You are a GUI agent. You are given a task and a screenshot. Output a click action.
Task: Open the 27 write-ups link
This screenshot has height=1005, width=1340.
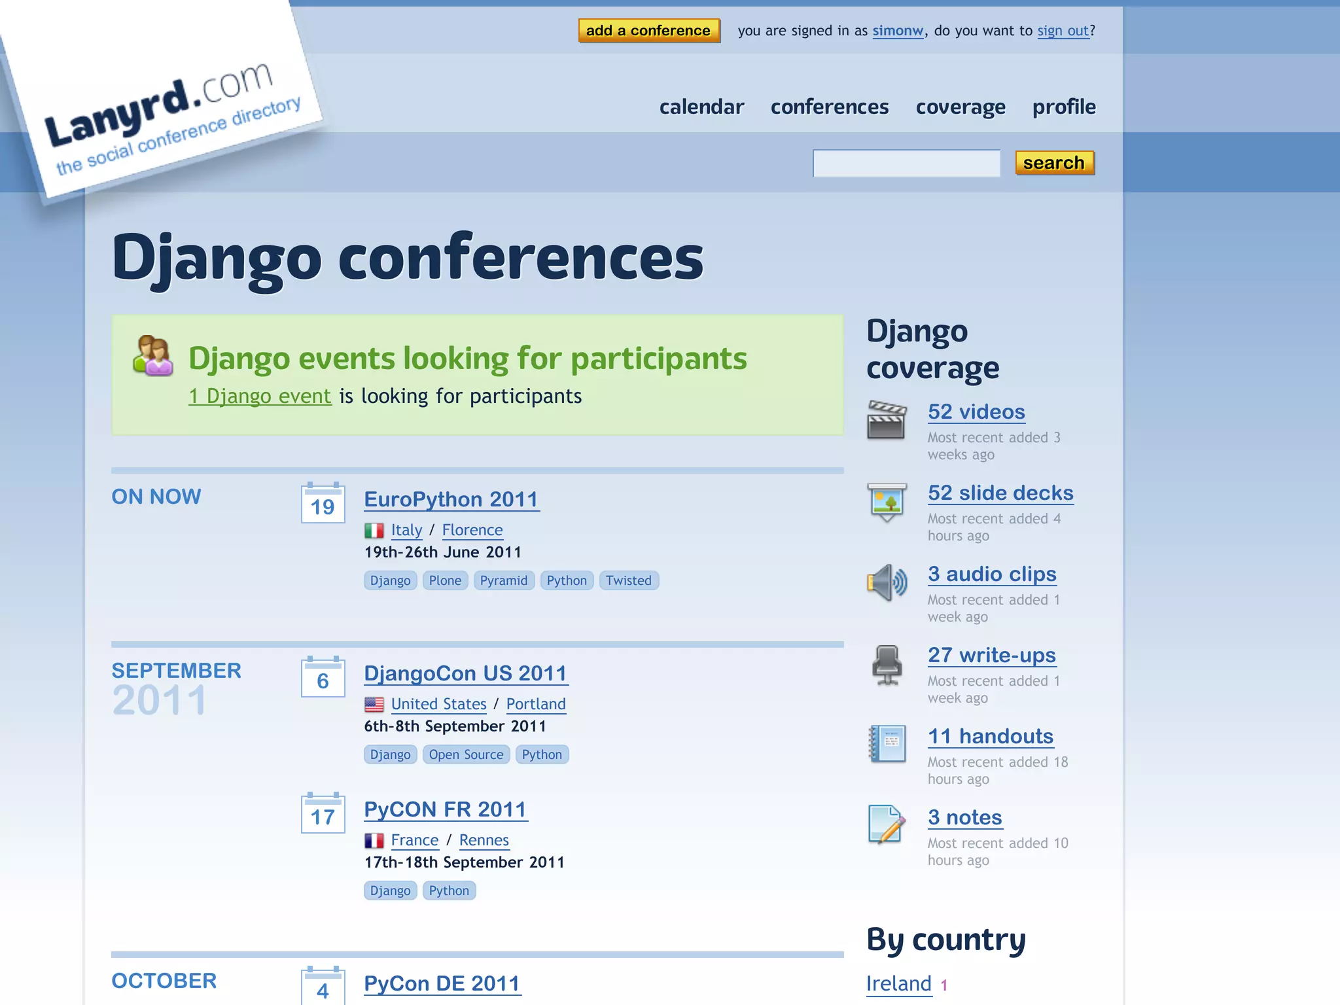click(x=991, y=655)
